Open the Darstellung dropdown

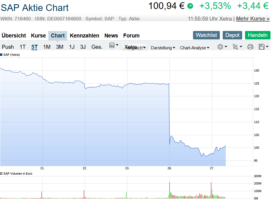pos(163,48)
